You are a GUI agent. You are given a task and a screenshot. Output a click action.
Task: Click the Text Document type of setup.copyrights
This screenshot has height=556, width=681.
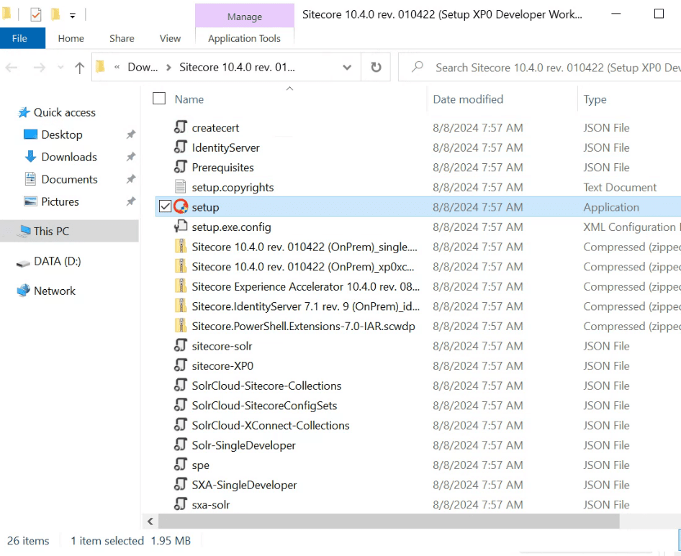point(620,187)
